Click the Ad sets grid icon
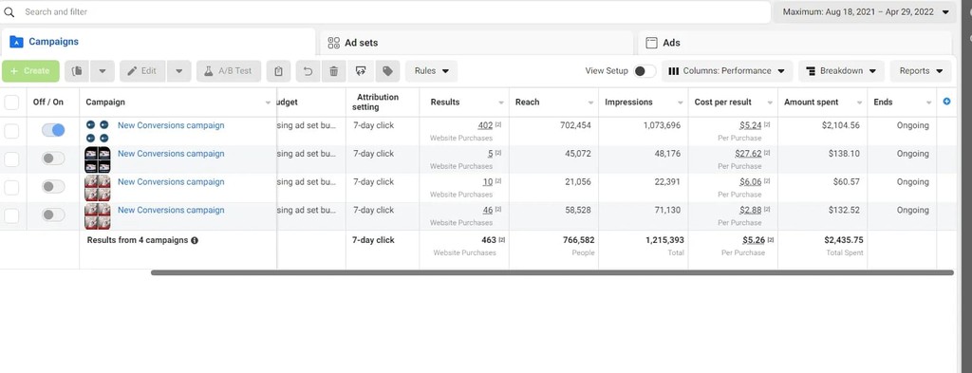Image resolution: width=972 pixels, height=373 pixels. pyautogui.click(x=333, y=43)
